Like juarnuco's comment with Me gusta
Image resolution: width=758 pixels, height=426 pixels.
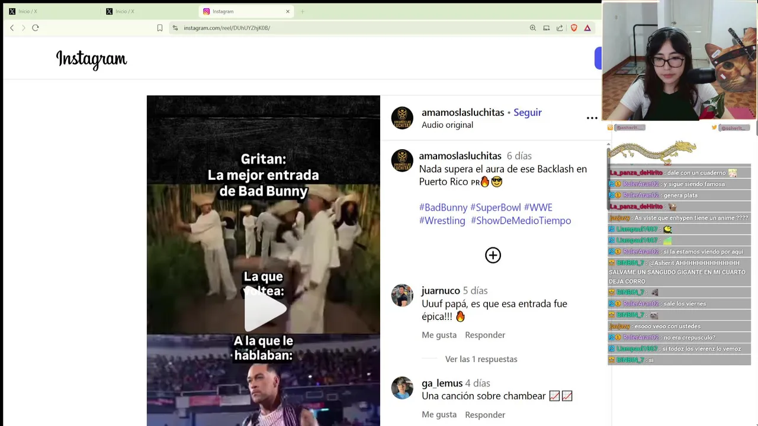(x=439, y=335)
